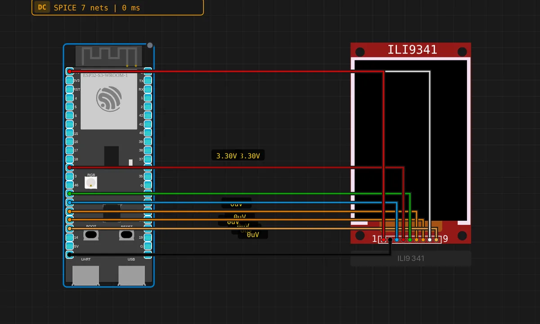
Task: Select the ESP32 right pin labeled TX
Action: coord(148,81)
